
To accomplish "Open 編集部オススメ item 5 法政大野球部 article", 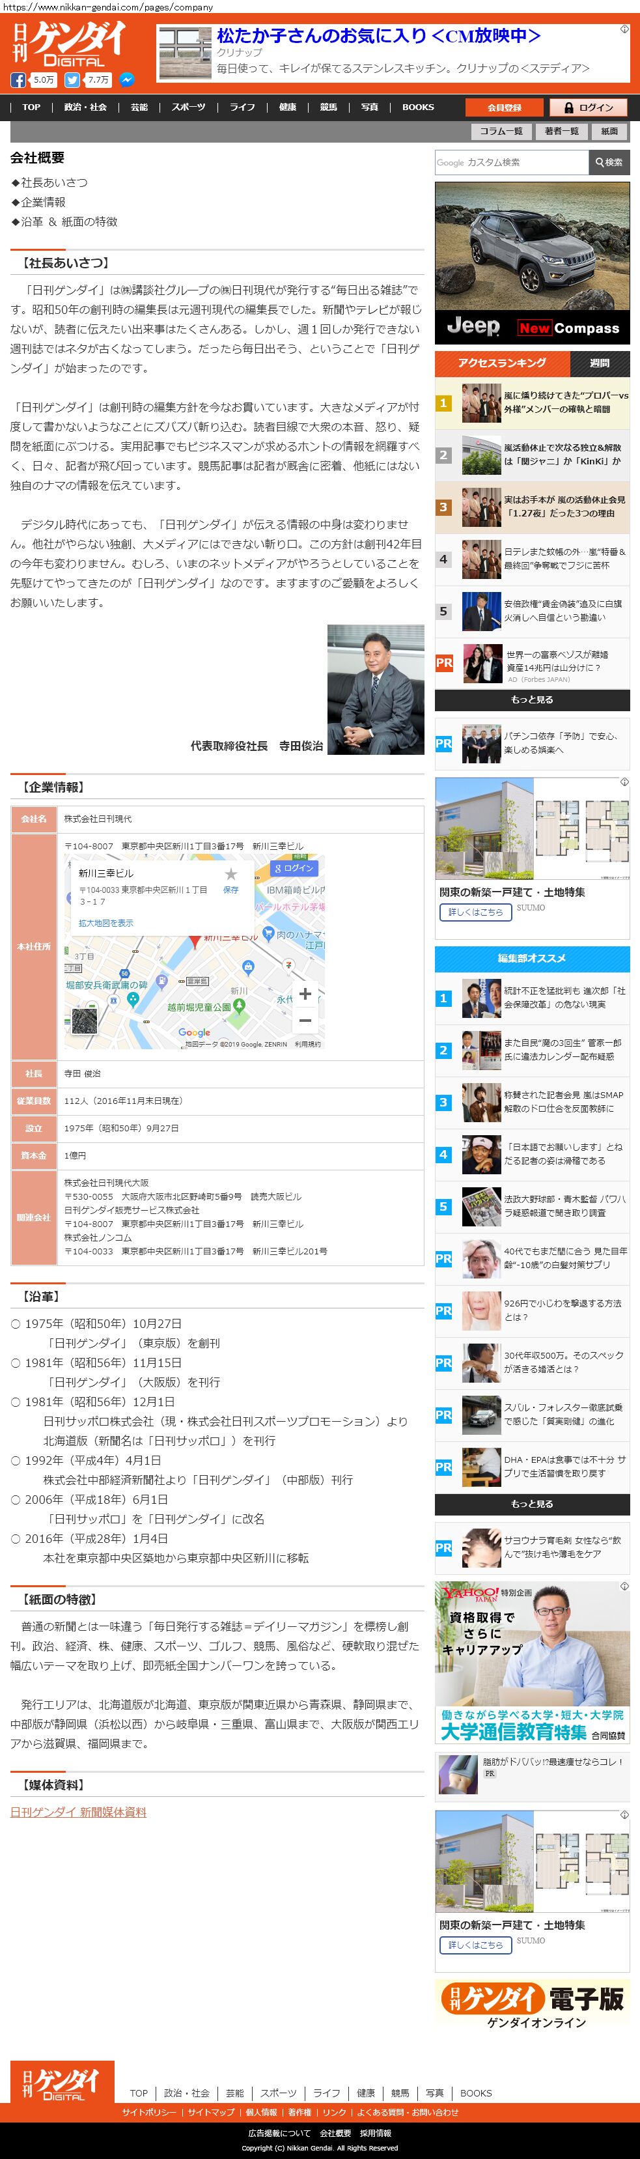I will tap(532, 1206).
